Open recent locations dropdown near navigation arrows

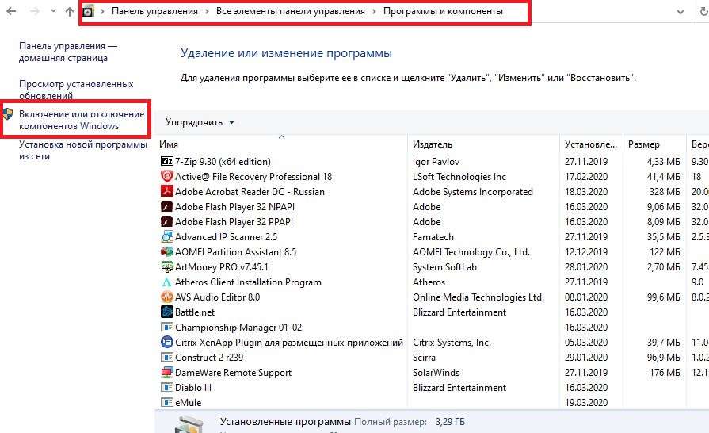click(x=53, y=12)
